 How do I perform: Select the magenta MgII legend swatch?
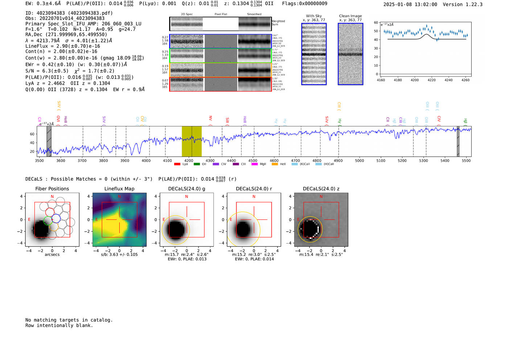tap(254, 164)
